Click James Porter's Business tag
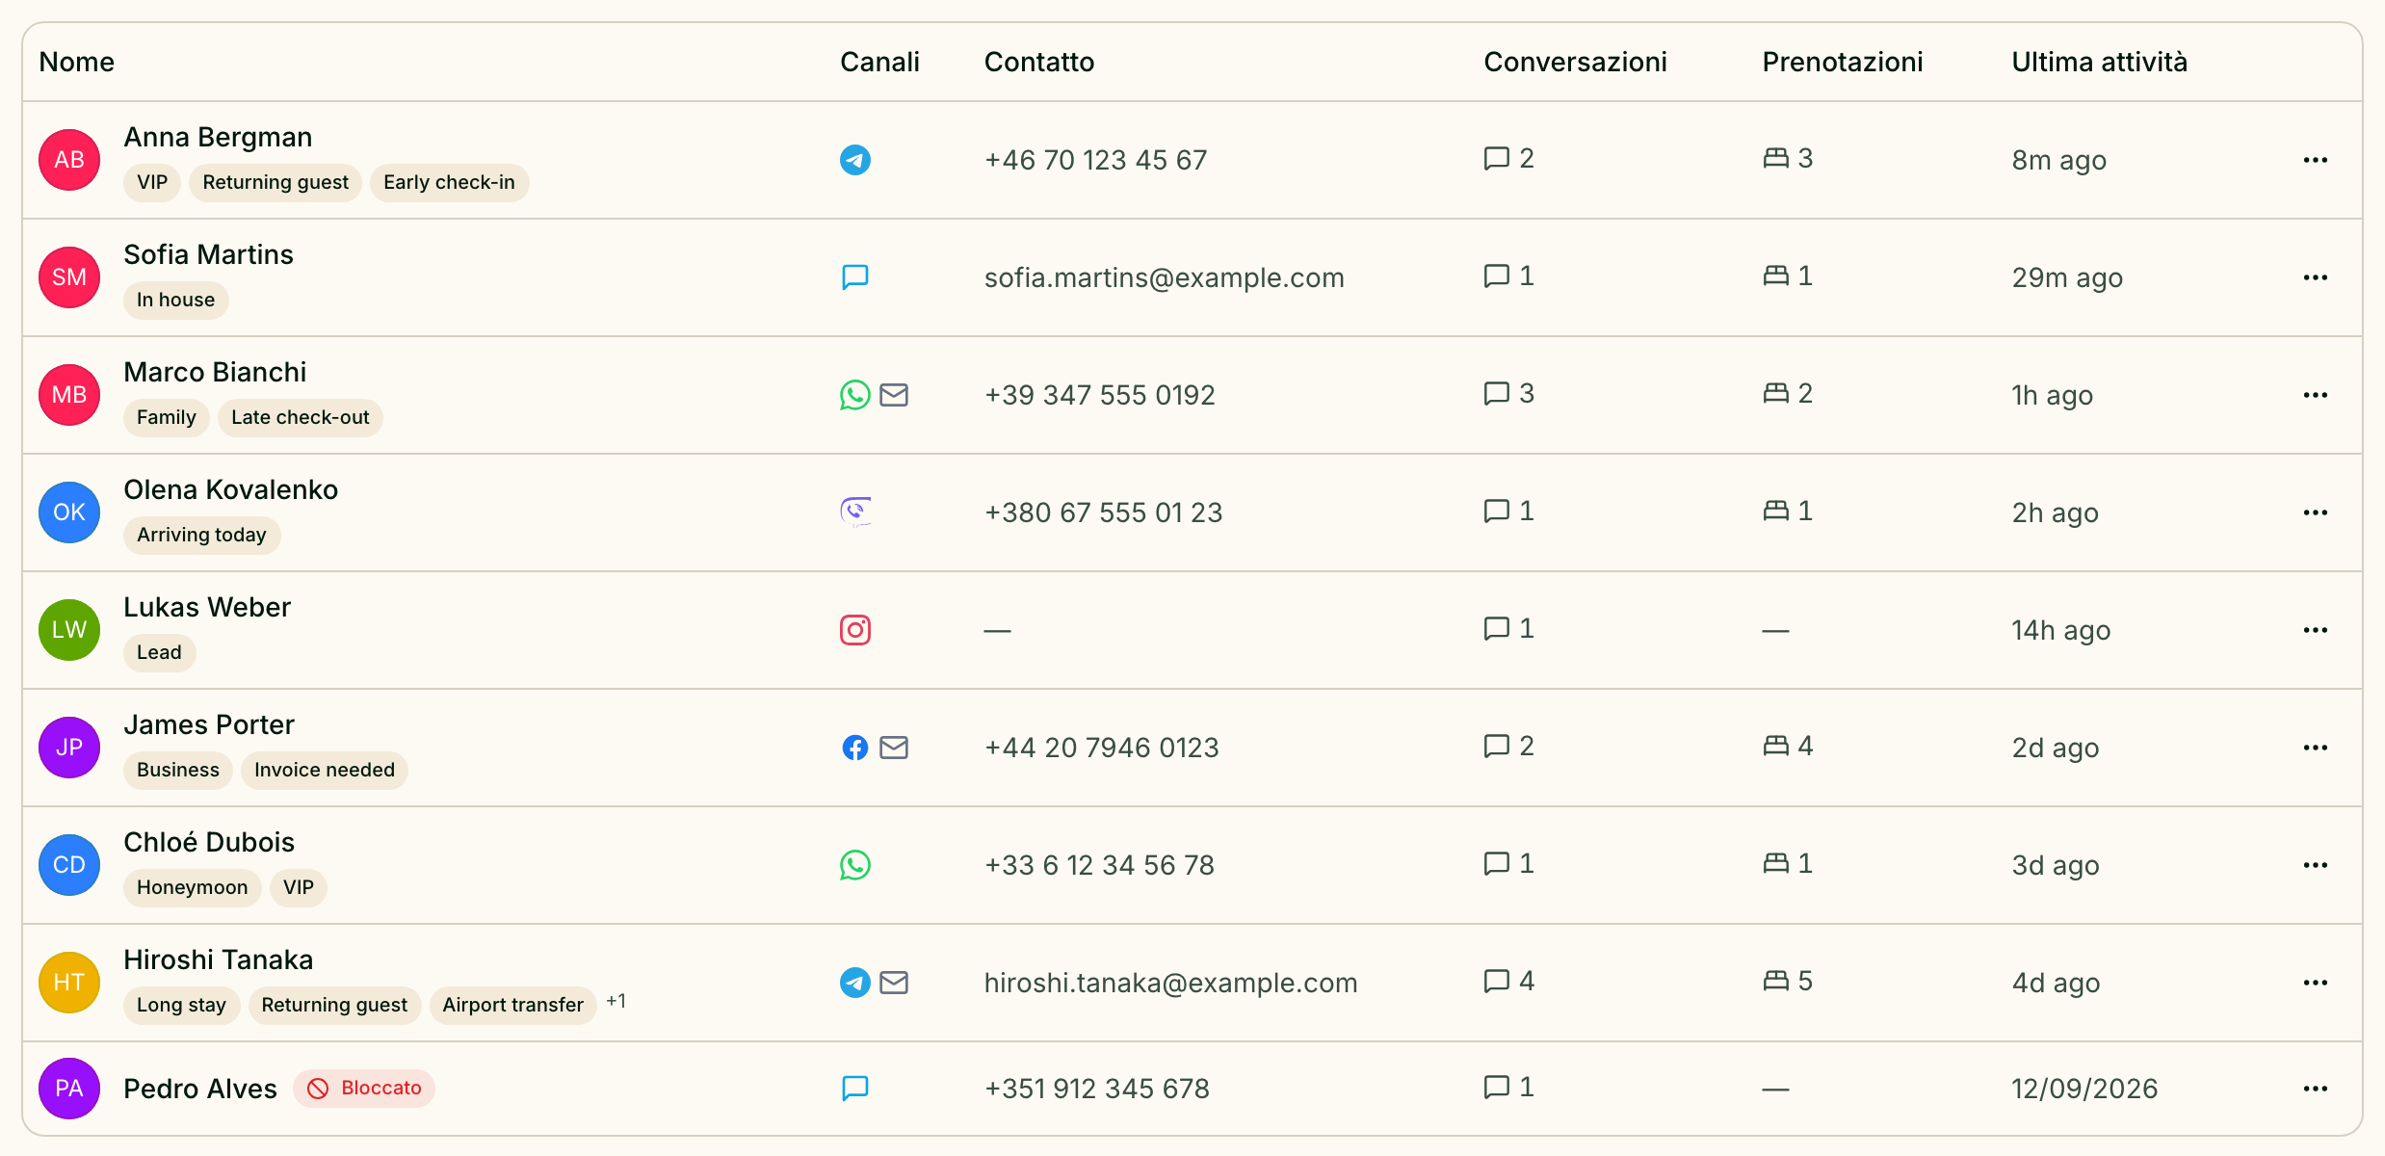The image size is (2385, 1156). click(x=178, y=771)
